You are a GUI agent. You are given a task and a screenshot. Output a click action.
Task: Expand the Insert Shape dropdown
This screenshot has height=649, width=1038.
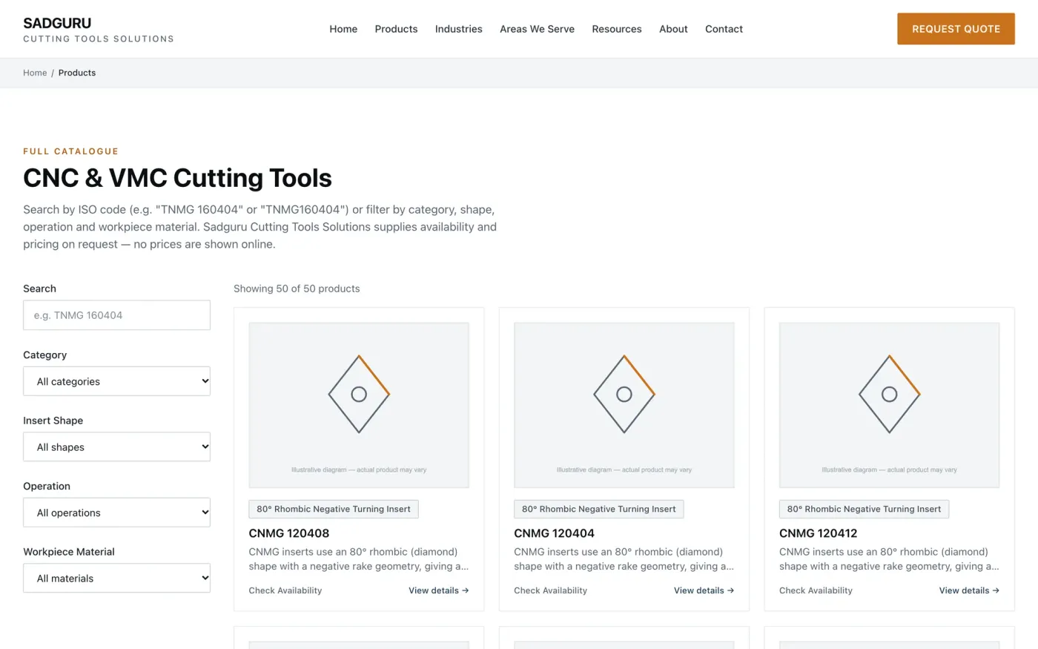[x=116, y=447]
